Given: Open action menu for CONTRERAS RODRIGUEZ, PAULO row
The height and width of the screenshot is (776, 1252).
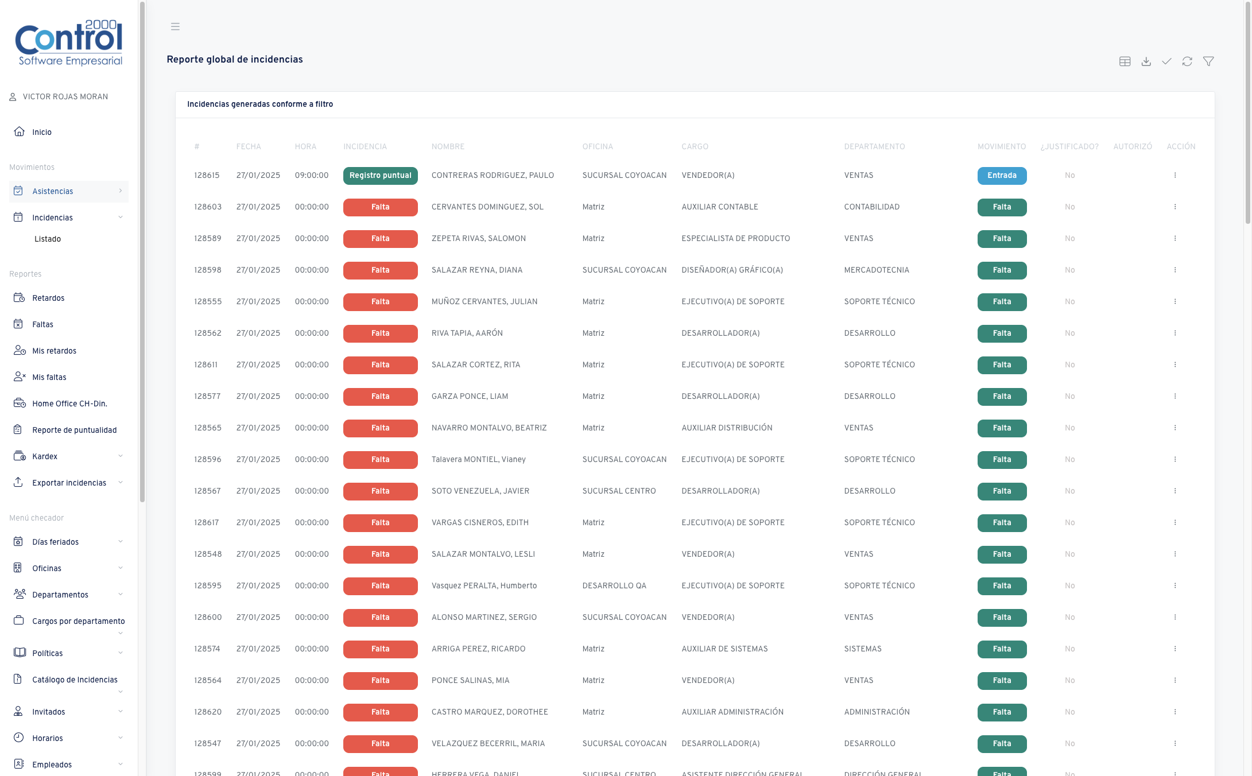Looking at the screenshot, I should click(x=1175, y=175).
